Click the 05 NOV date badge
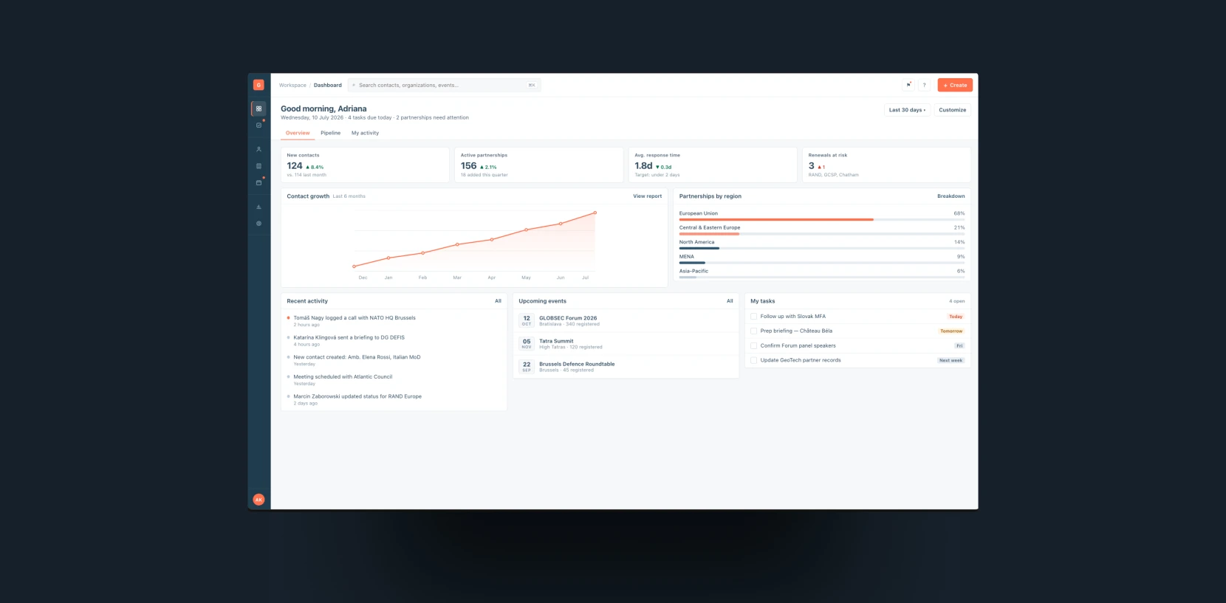The width and height of the screenshot is (1226, 603). pyautogui.click(x=527, y=343)
